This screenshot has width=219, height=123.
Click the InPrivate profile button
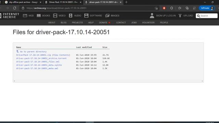point(207,8)
